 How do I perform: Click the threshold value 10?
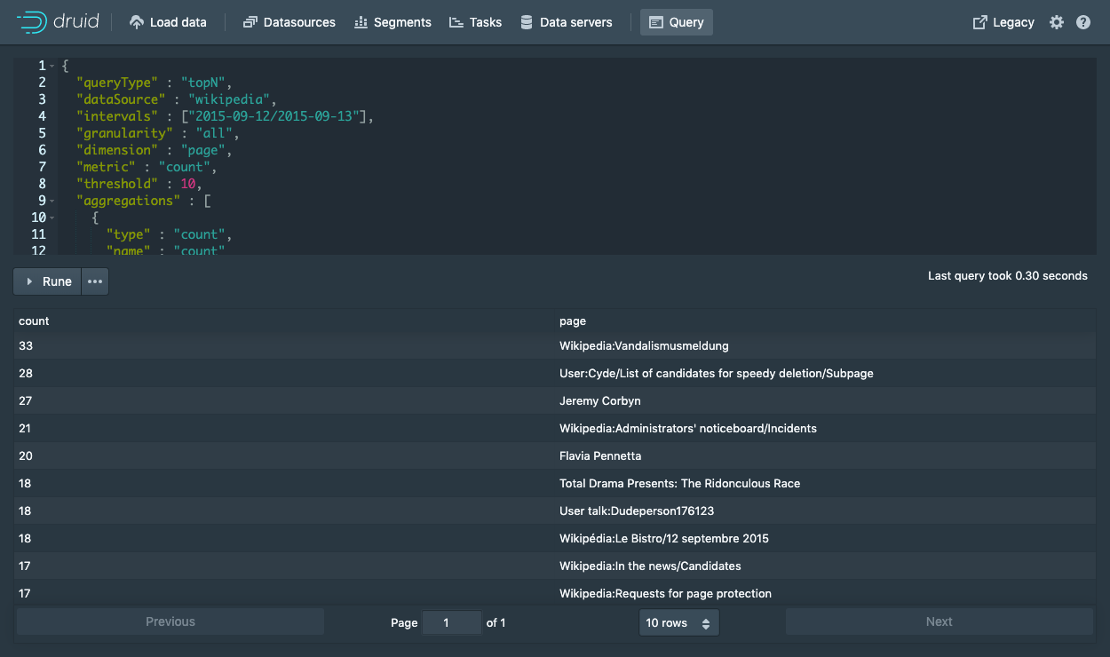click(186, 185)
